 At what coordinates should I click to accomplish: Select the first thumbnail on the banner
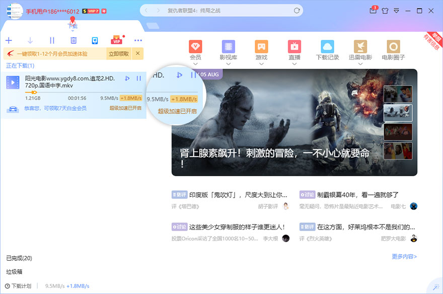(x=398, y=94)
